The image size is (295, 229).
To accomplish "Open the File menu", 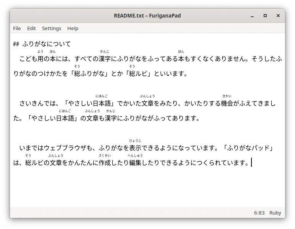I will coord(17,28).
